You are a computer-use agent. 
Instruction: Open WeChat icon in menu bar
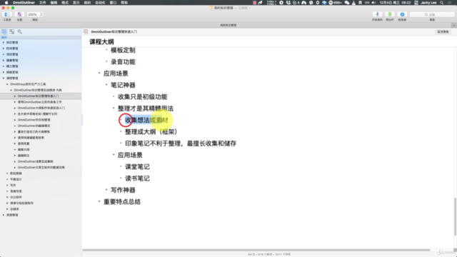click(x=347, y=3)
